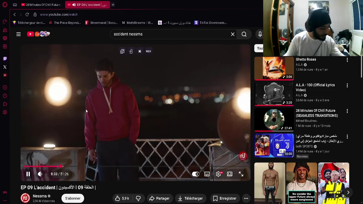Select EP 09 L'accident browser tab
The width and height of the screenshot is (363, 204).
pyautogui.click(x=87, y=5)
